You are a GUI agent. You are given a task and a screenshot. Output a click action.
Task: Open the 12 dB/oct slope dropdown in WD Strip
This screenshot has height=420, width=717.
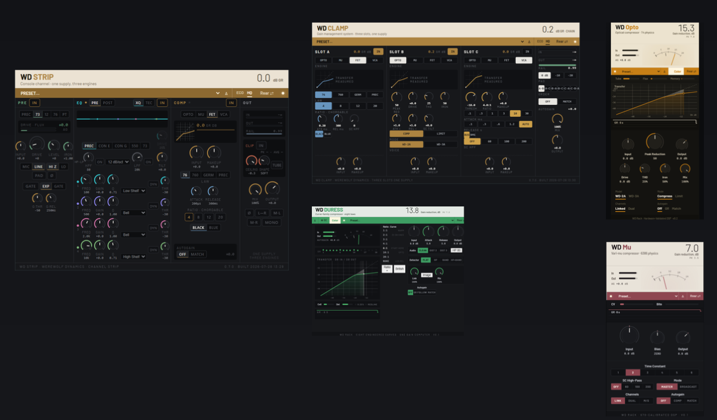tap(118, 162)
